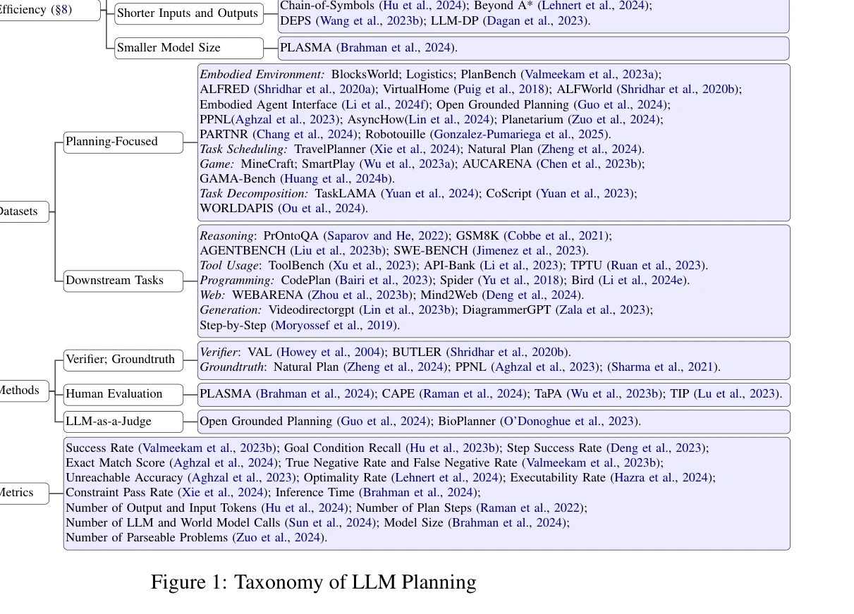This screenshot has width=854, height=614.
Task: Follow the Raman et al., 2022 Number of Plan Steps citation
Action: (530, 507)
